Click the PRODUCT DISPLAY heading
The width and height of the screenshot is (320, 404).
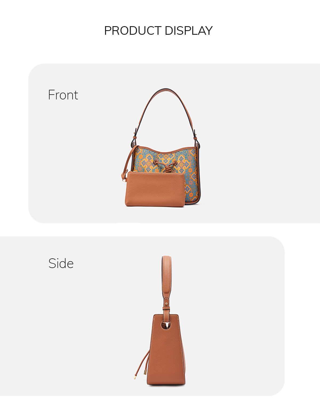158,30
